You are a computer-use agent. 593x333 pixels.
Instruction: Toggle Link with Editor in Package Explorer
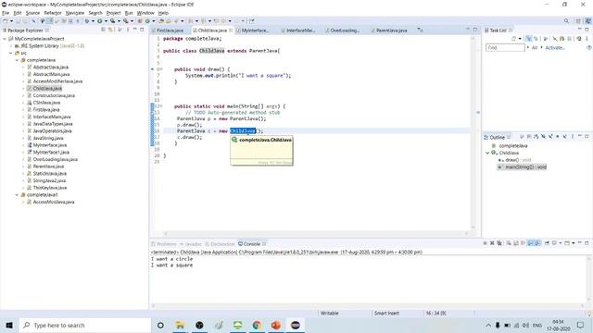coord(110,30)
